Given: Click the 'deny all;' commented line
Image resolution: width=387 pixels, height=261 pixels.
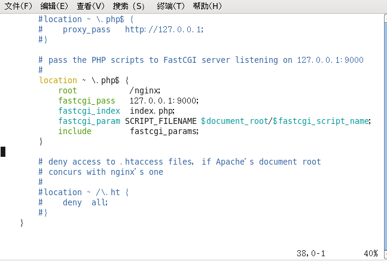Looking at the screenshot, I should pyautogui.click(x=74, y=202).
